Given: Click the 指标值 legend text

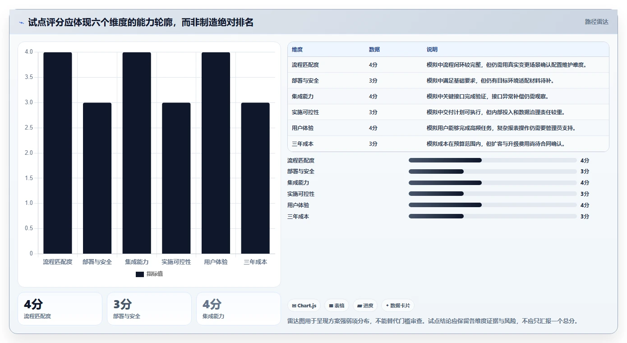Looking at the screenshot, I should coord(155,274).
